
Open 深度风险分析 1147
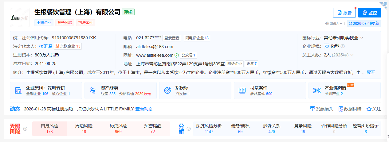[x=209, y=129]
